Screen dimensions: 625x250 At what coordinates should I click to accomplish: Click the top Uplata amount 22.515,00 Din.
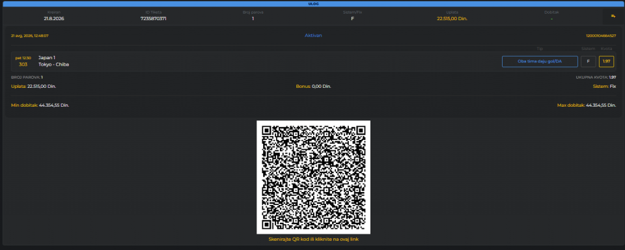[x=452, y=19]
